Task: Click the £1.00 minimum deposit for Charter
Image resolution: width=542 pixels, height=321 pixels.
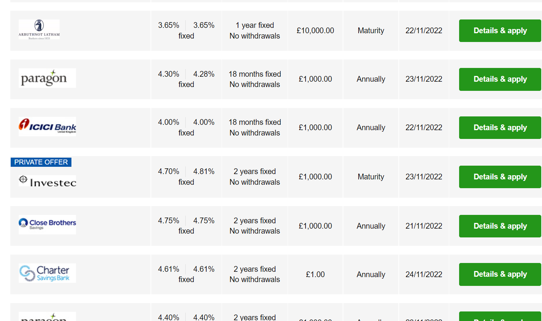Action: (315, 274)
